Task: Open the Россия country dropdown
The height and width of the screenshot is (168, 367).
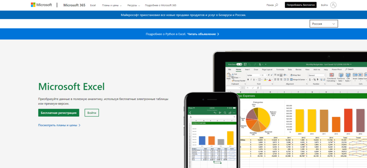Action: point(324,24)
